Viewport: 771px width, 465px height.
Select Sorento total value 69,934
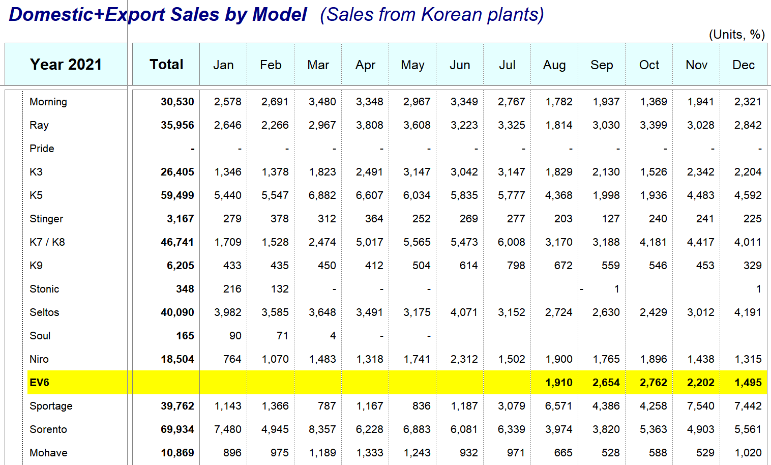pos(177,429)
